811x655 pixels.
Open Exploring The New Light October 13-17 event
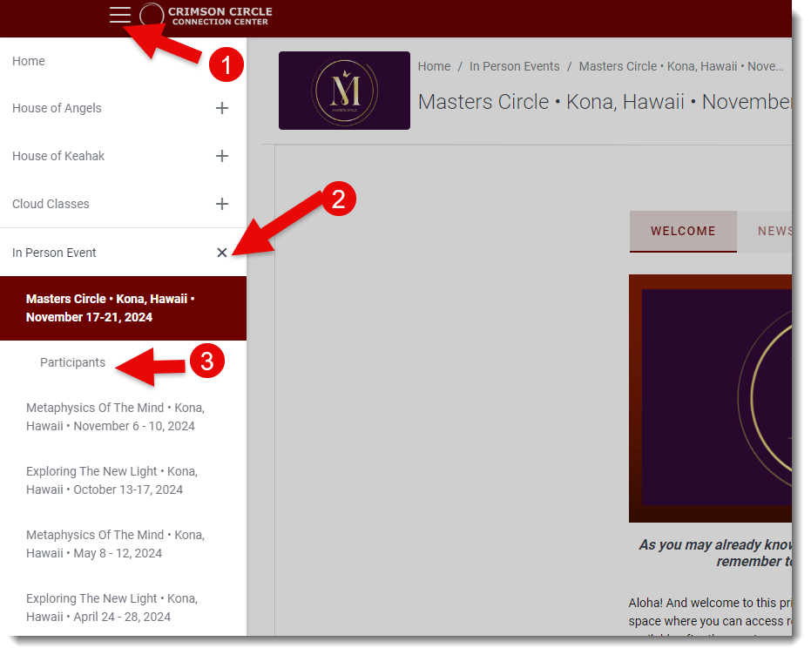tap(112, 480)
